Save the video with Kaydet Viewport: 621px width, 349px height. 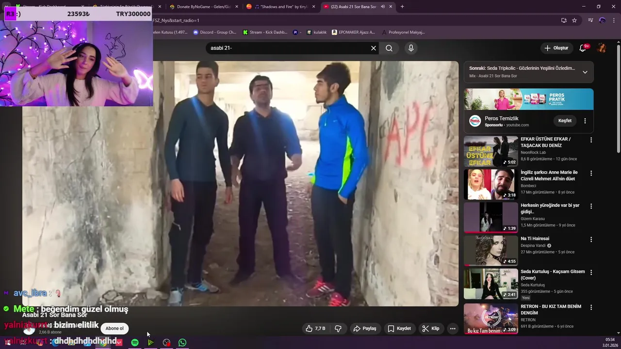(x=399, y=328)
